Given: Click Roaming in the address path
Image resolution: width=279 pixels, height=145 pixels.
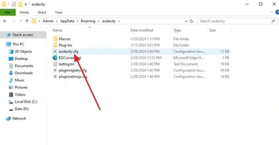Looking at the screenshot, I should coord(88,21).
